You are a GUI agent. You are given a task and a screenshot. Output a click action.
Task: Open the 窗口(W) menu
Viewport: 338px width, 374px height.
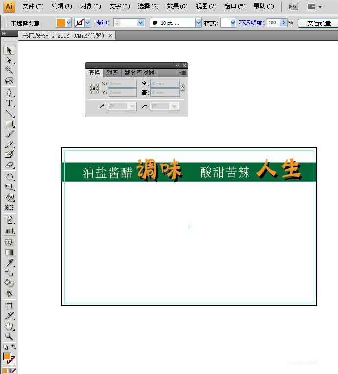[x=235, y=6]
